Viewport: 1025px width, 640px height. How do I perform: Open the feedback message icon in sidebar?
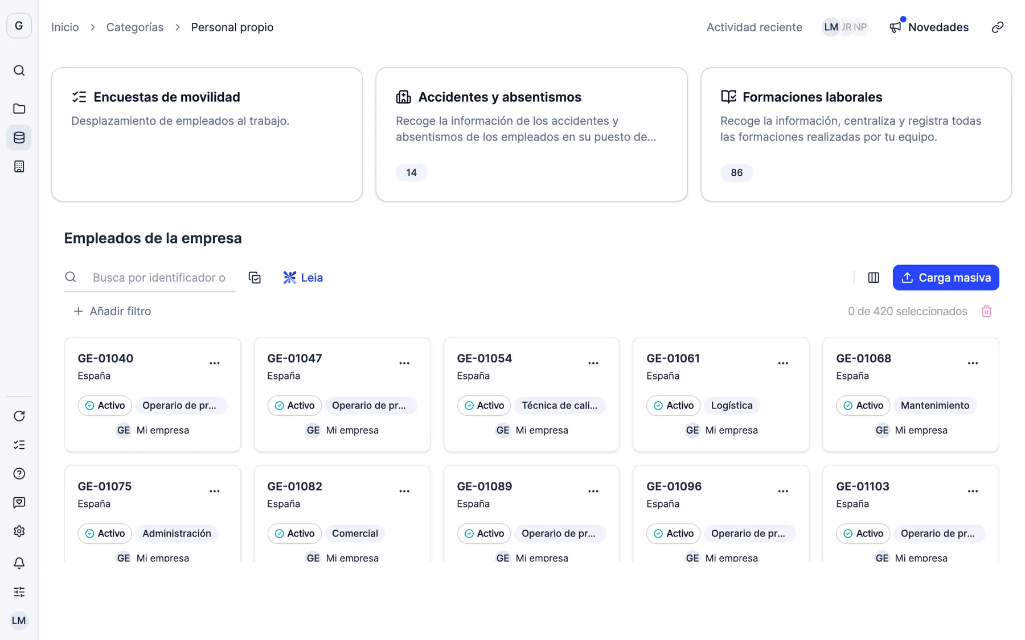[x=19, y=502]
